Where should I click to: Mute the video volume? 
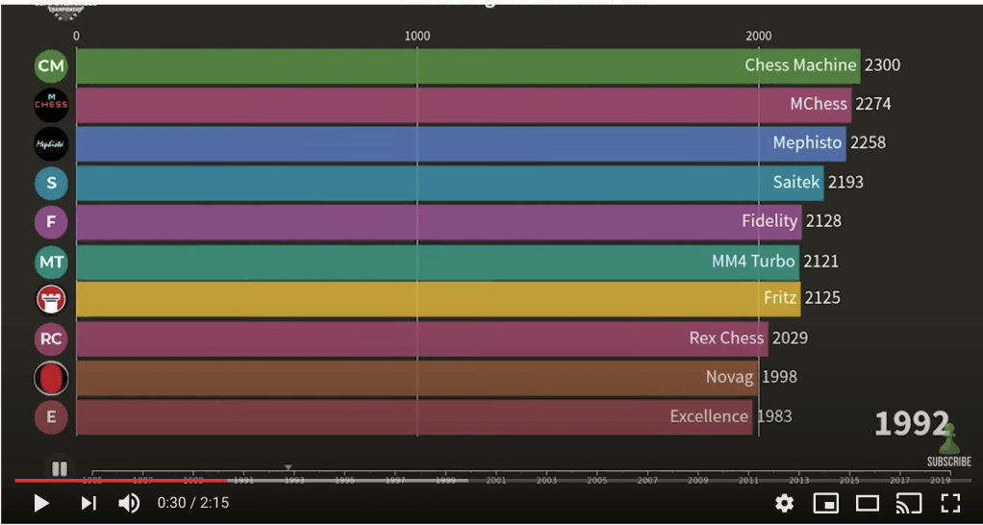pyautogui.click(x=129, y=503)
